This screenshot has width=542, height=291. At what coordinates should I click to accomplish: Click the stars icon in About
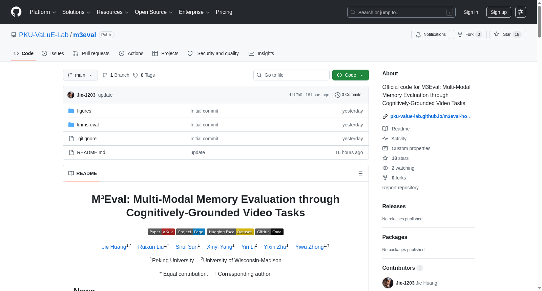pos(385,158)
